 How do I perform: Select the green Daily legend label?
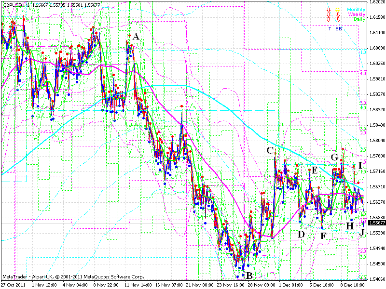pos(359,19)
